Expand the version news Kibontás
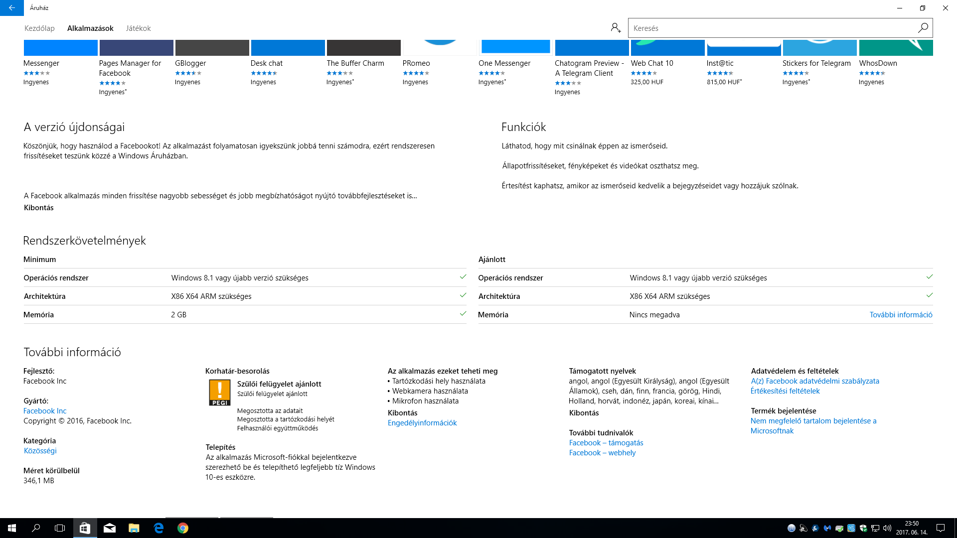Viewport: 957px width, 538px height. tap(38, 208)
